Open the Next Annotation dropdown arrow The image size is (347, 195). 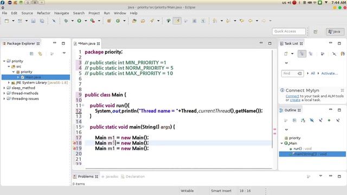[222, 21]
